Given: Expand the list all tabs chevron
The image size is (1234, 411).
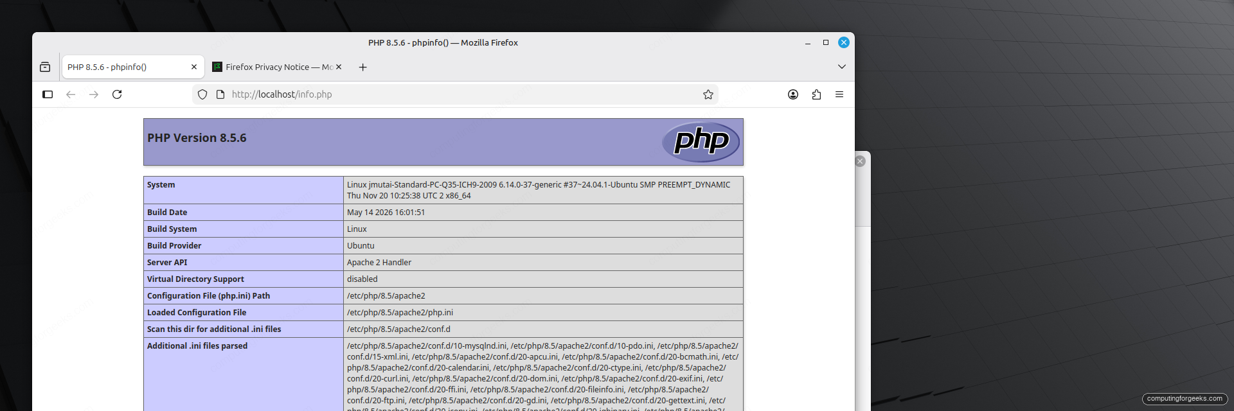Looking at the screenshot, I should coord(842,67).
